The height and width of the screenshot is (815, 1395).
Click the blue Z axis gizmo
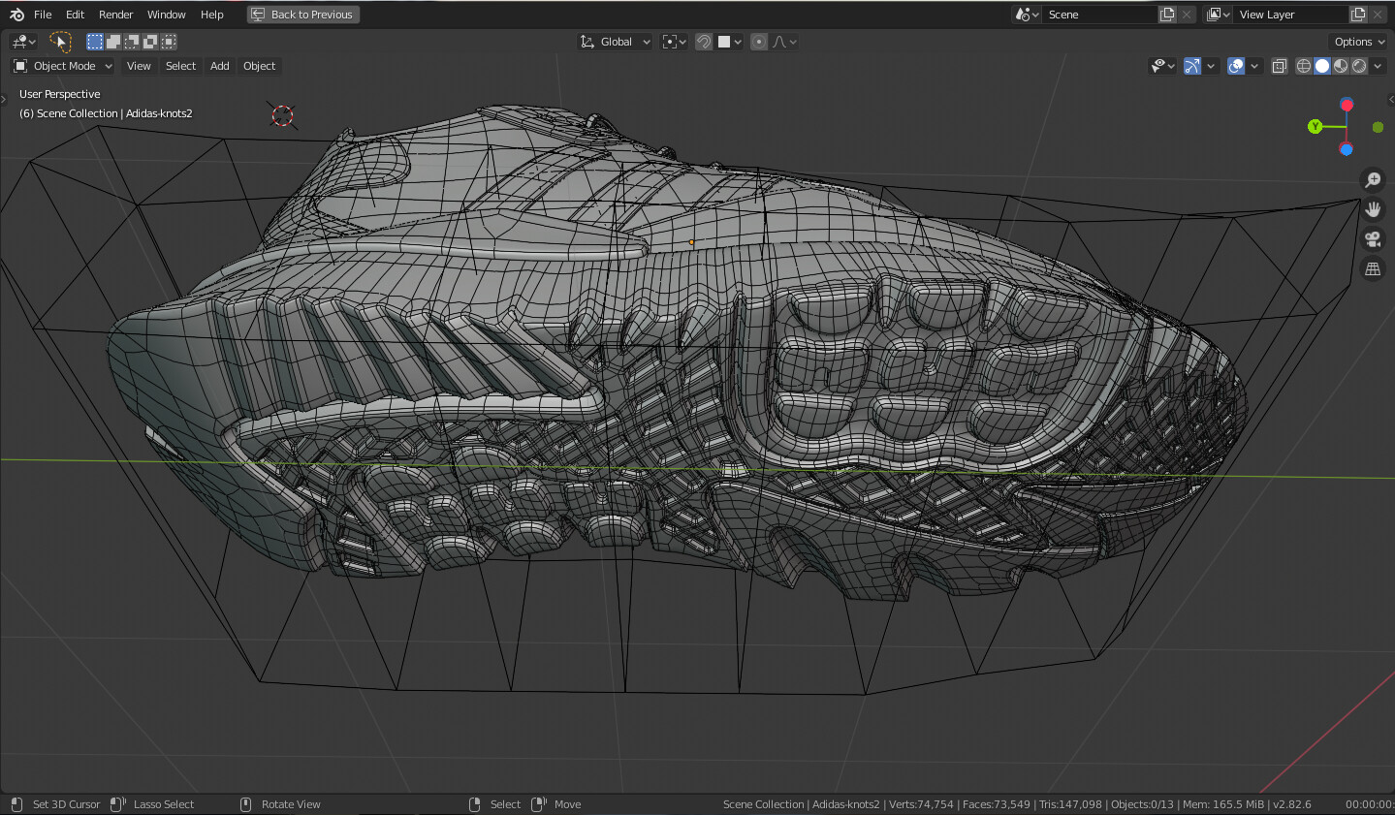[x=1346, y=149]
